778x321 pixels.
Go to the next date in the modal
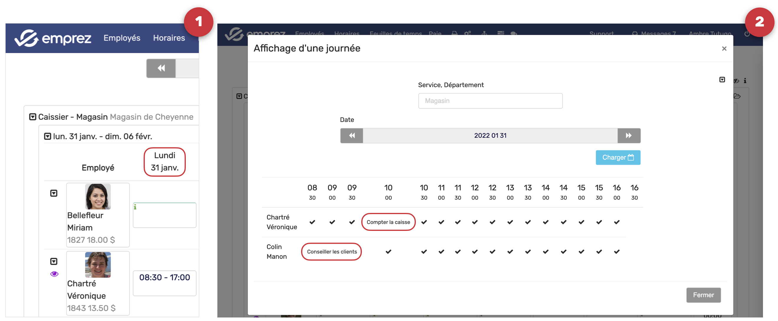628,136
